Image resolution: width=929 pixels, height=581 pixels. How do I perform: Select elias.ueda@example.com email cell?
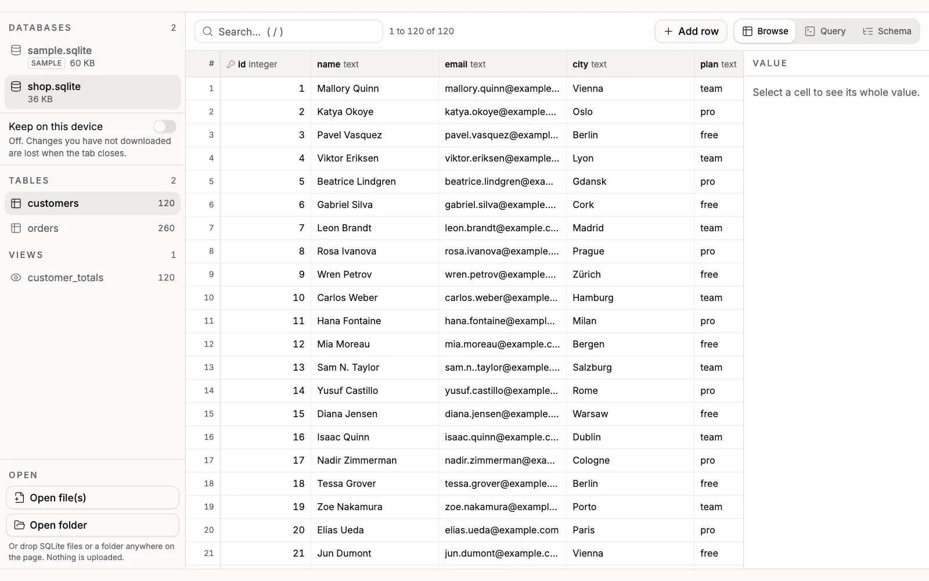502,530
